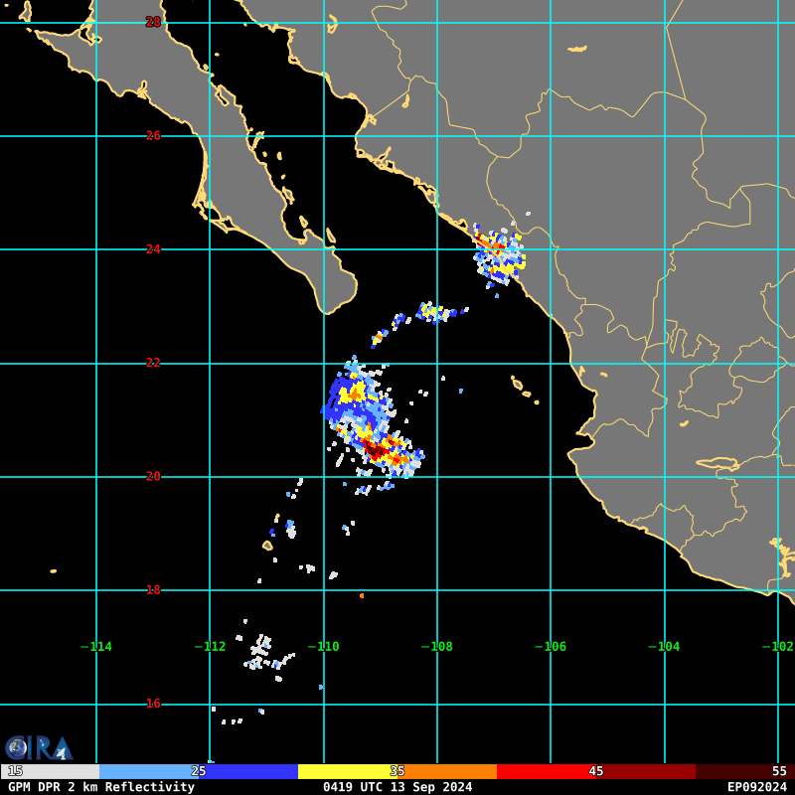Click the 26 latitude label
The image size is (795, 795).
tap(153, 135)
